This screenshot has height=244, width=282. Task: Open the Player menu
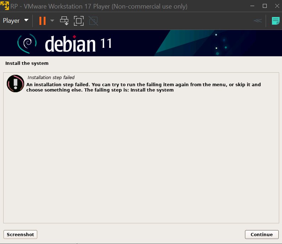point(16,21)
